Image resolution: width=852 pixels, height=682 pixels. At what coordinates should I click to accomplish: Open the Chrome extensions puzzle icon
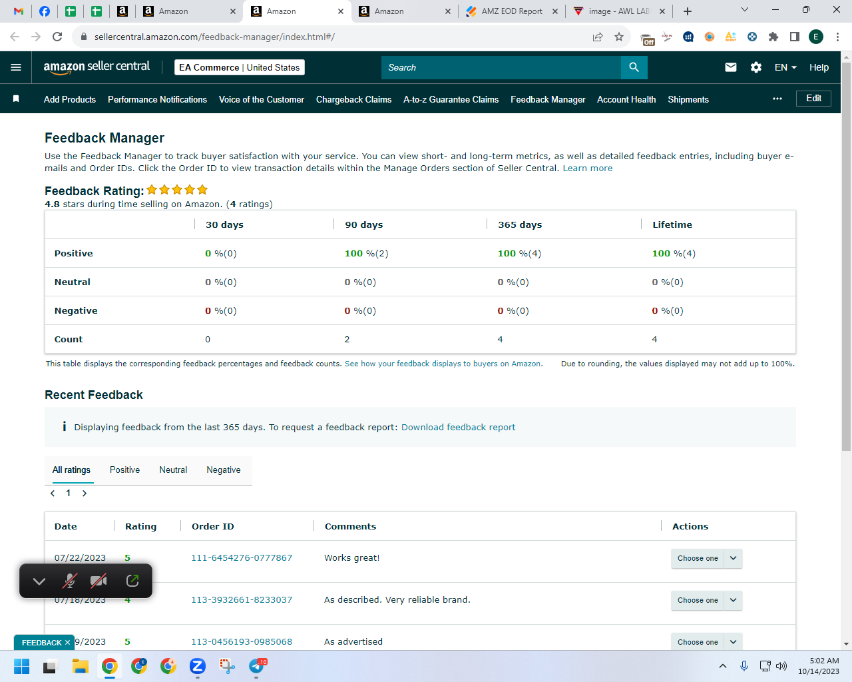coord(773,37)
